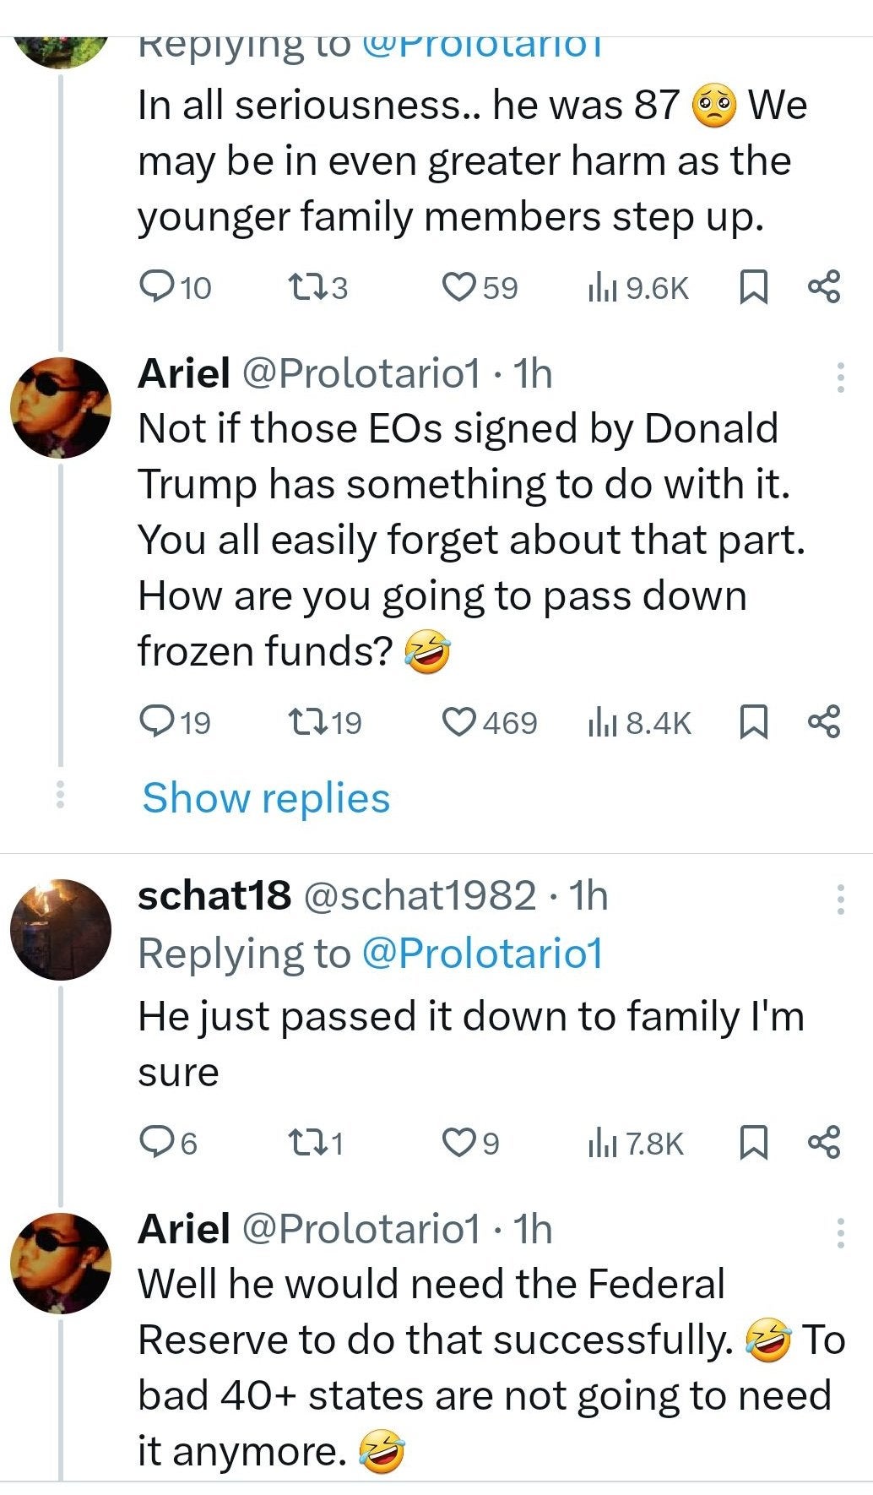The image size is (873, 1495).
Task: View analytics showing 7.8K views
Action: (x=635, y=1143)
